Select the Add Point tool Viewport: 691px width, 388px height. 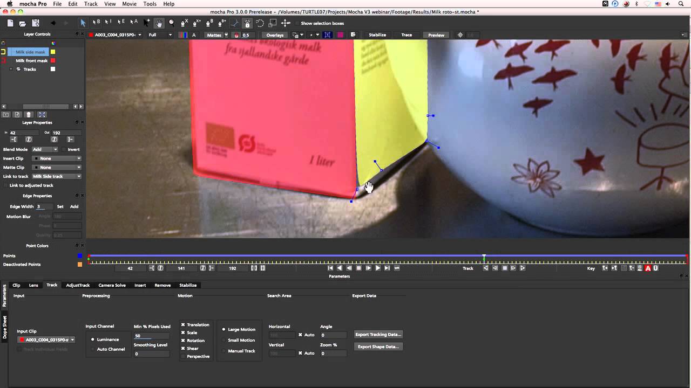click(x=146, y=23)
